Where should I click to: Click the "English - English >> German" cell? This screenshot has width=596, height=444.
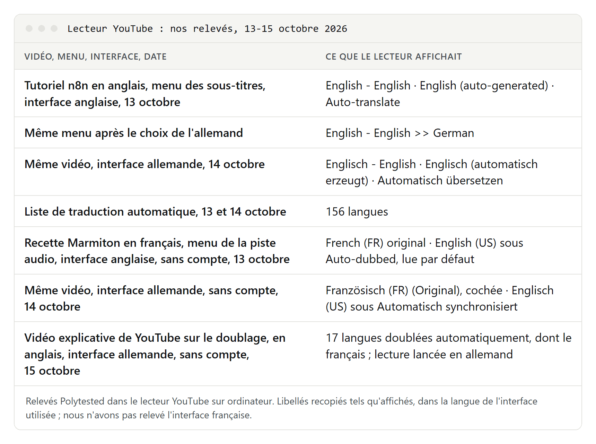coord(400,133)
